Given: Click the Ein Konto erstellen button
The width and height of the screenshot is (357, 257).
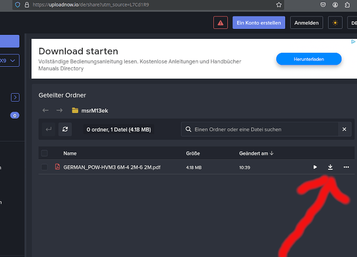Looking at the screenshot, I should pos(259,23).
